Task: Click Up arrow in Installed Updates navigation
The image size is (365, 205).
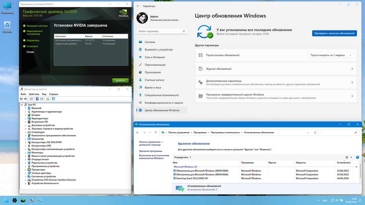Action: 155,132
